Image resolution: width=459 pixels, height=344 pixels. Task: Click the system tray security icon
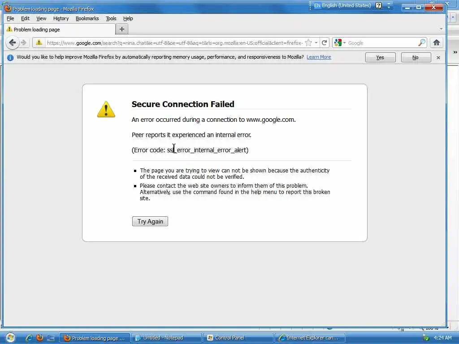[x=426, y=338]
